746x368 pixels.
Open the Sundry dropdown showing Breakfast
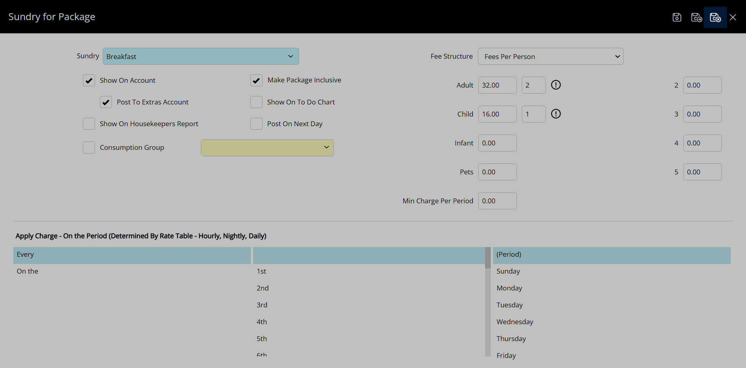[x=200, y=56]
